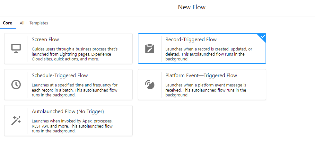Click the Platform Event flow description text
The width and height of the screenshot is (315, 143).
click(x=206, y=90)
